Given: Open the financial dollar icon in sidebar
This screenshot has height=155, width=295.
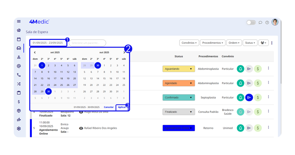Looking at the screenshot, I should point(19,102).
